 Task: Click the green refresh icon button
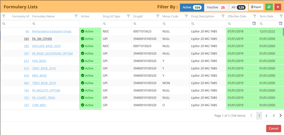pos(269,7)
